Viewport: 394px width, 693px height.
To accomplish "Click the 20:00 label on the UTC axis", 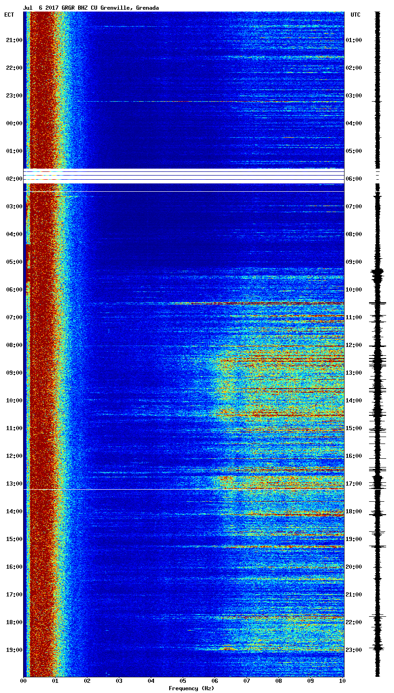I will 354,567.
